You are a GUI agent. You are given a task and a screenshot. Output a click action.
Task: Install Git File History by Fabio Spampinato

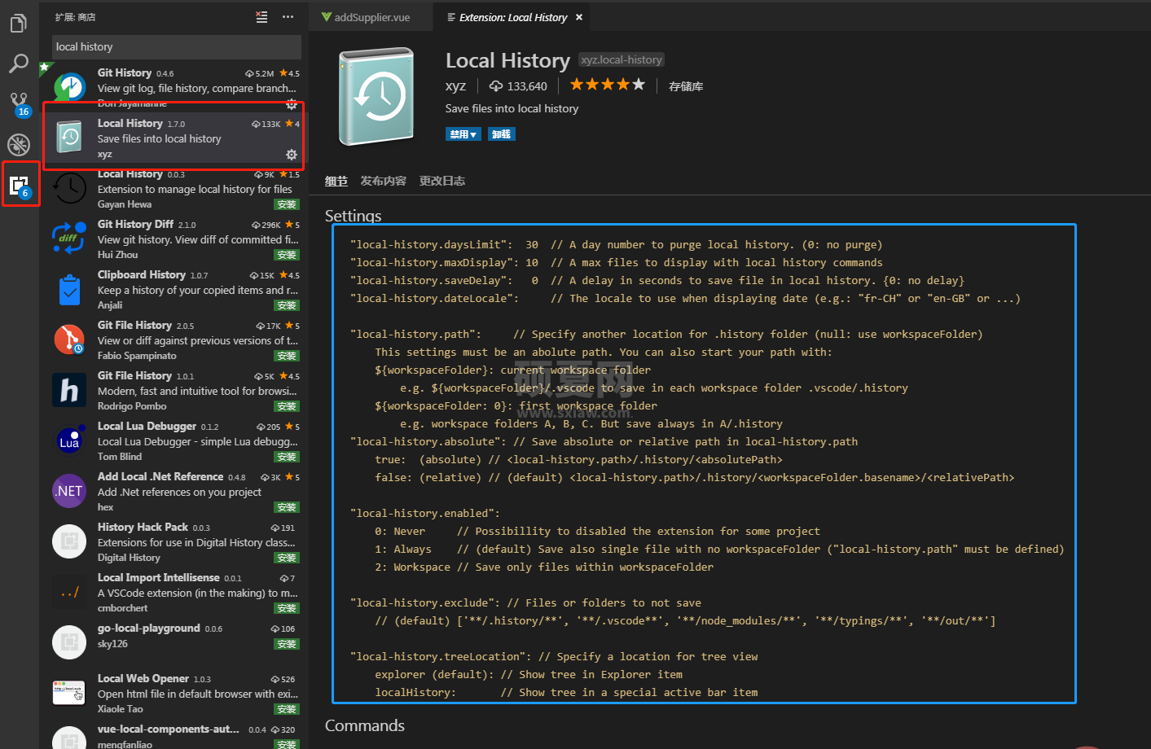click(x=287, y=356)
